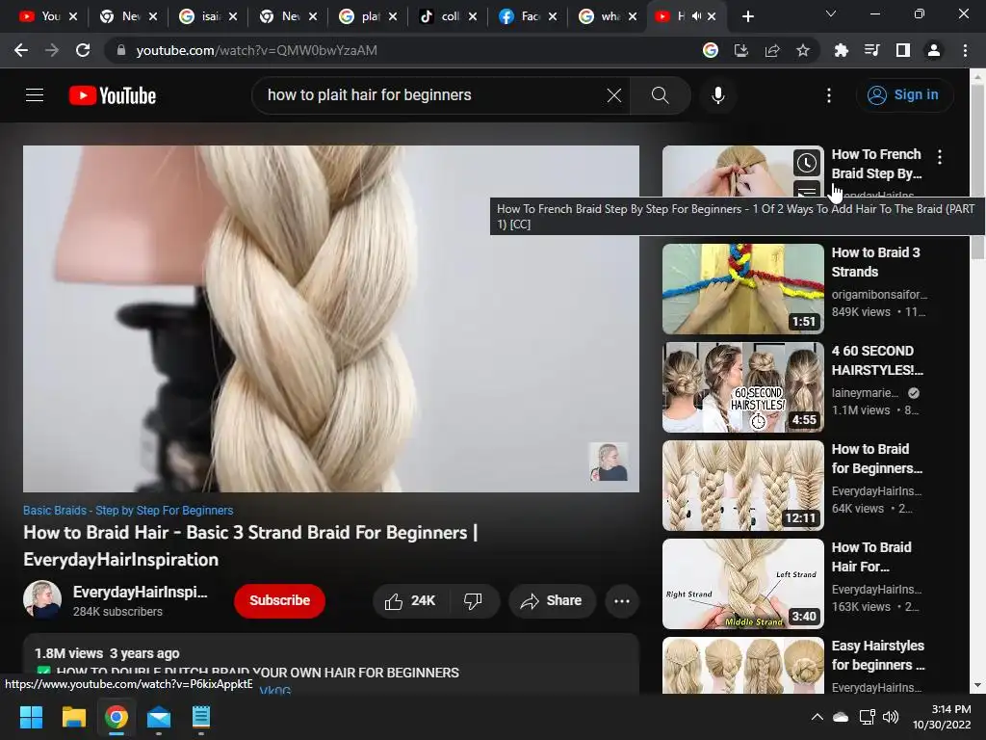This screenshot has height=740, width=986.
Task: Open Chrome extensions puzzle icon
Action: coord(841,50)
